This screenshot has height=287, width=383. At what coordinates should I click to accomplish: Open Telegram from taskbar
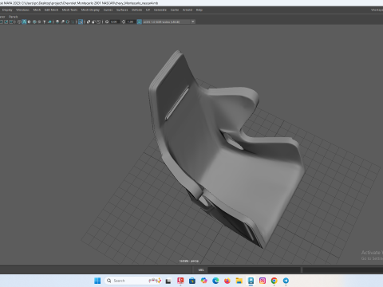(286, 281)
